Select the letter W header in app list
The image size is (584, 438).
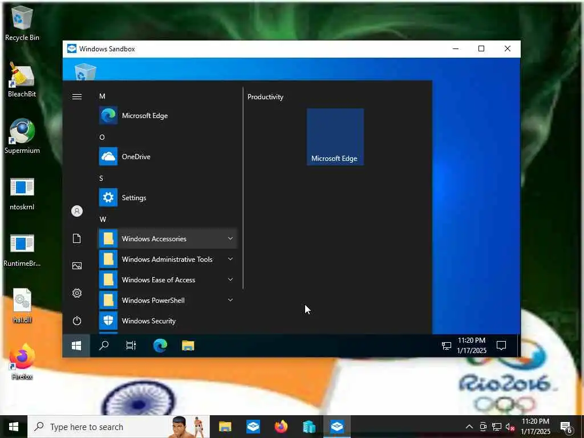pos(103,220)
